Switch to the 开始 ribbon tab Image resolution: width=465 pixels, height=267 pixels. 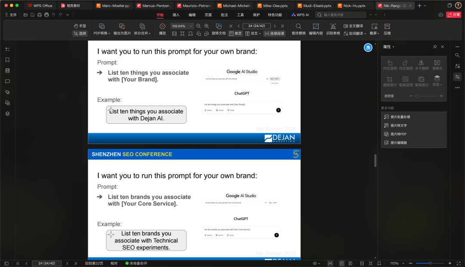(160, 15)
